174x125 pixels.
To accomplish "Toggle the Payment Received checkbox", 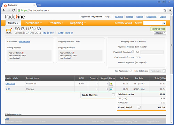I will tap(133, 52).
